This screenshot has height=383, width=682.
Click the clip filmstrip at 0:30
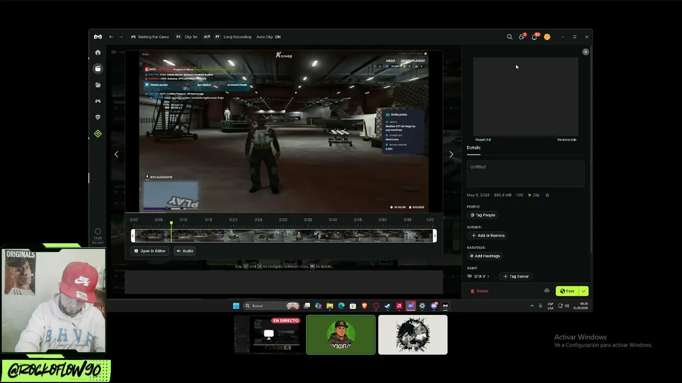pyautogui.click(x=283, y=236)
